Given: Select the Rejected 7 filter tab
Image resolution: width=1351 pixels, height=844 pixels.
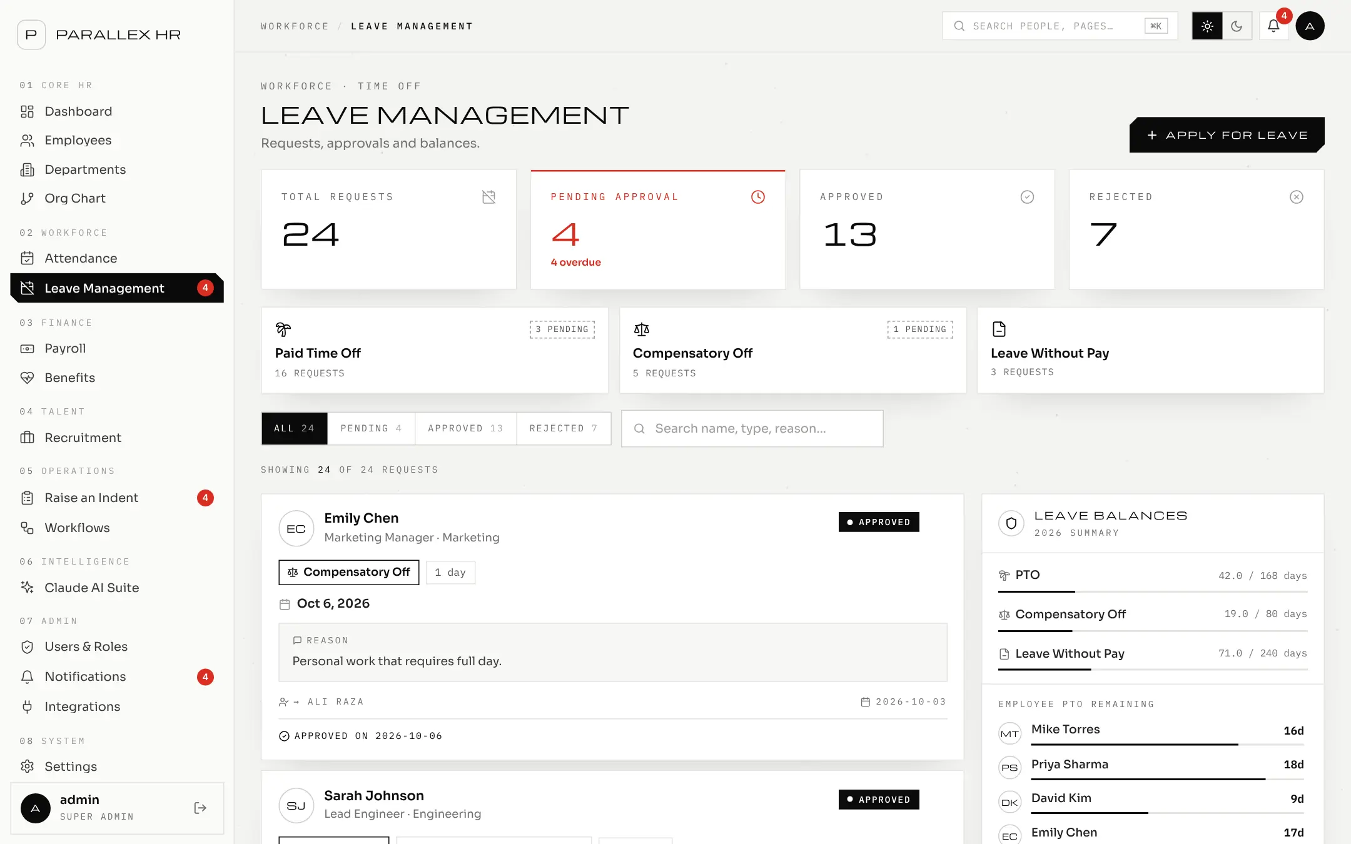Looking at the screenshot, I should click(564, 428).
